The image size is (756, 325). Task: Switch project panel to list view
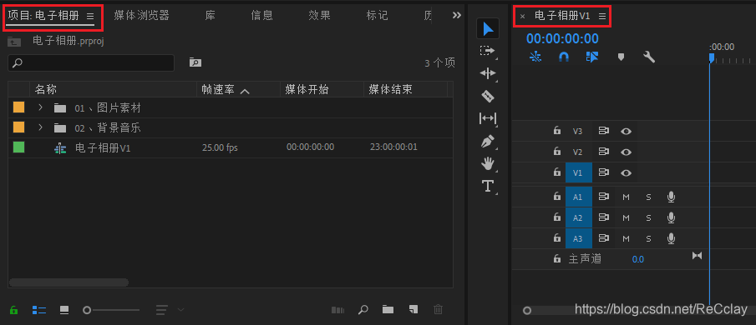(x=39, y=310)
